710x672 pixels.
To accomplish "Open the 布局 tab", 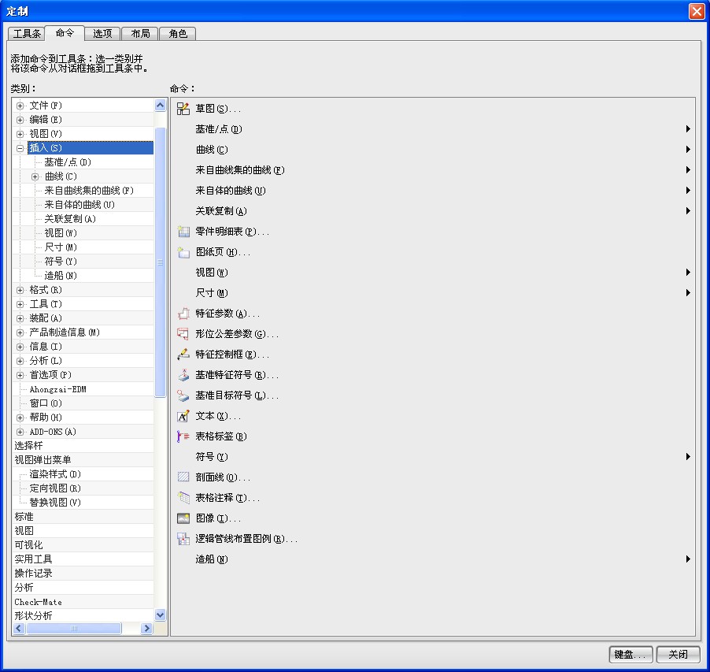I will tap(139, 33).
